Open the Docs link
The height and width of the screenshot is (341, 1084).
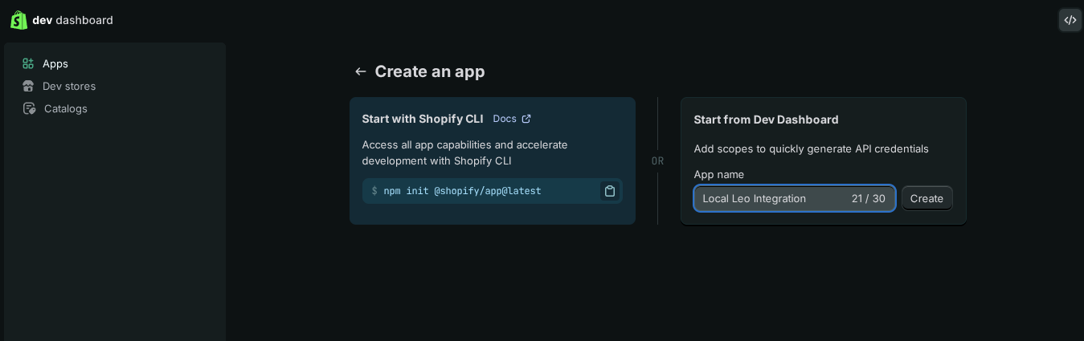click(x=512, y=119)
